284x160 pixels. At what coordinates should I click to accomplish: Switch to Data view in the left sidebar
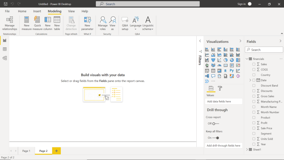pyautogui.click(x=4, y=49)
